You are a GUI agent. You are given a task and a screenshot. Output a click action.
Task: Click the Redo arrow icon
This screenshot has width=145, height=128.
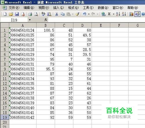point(93,14)
